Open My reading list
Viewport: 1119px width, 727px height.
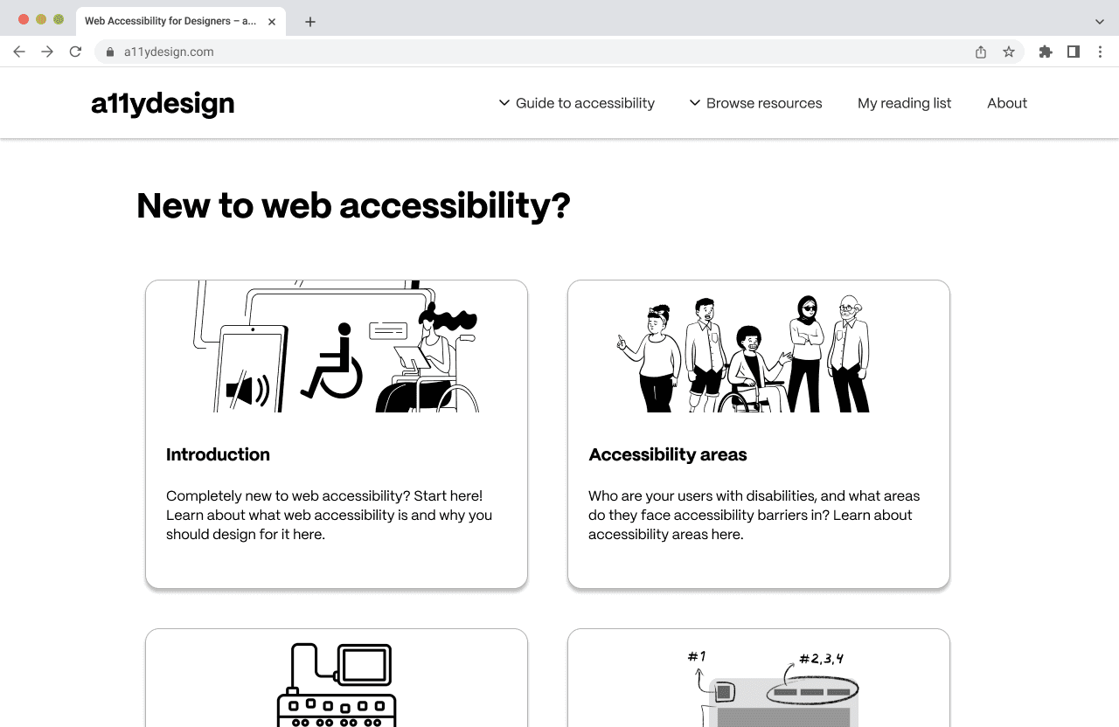(904, 103)
